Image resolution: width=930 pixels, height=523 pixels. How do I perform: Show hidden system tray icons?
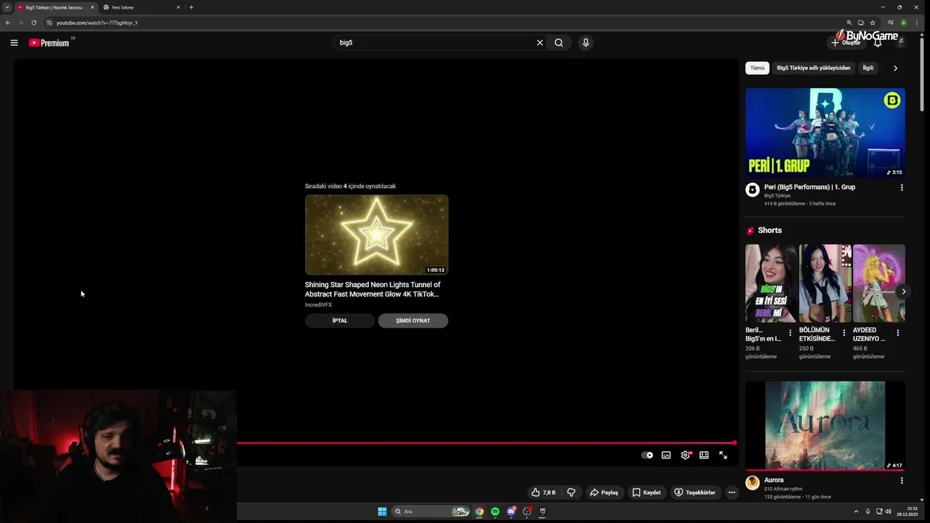tap(856, 511)
